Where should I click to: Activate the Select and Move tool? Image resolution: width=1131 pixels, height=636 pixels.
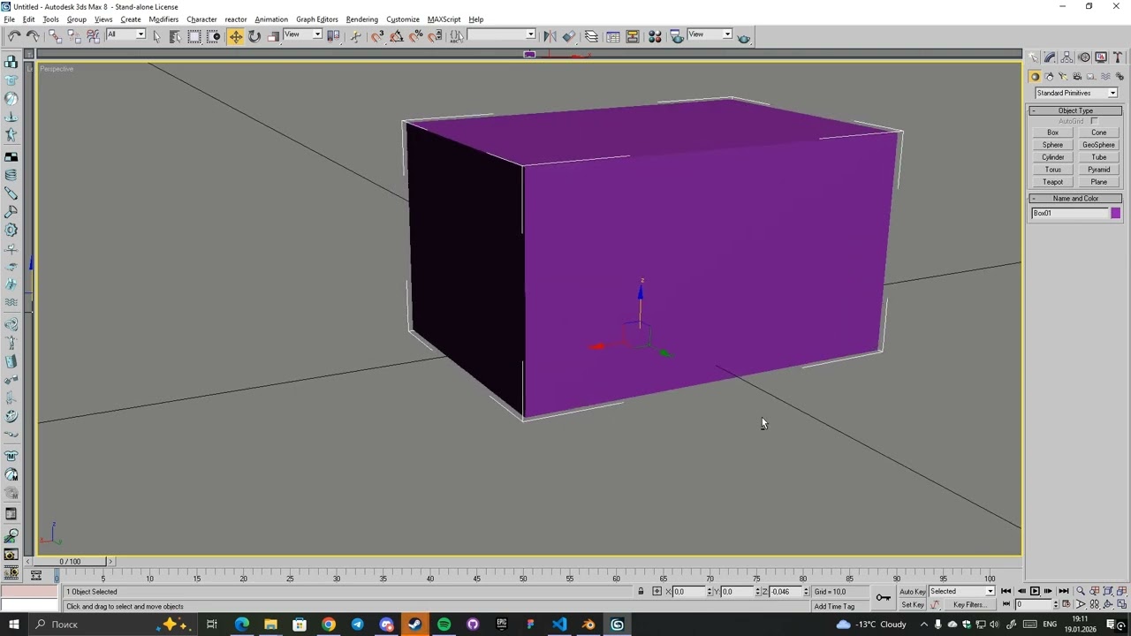pyautogui.click(x=235, y=36)
